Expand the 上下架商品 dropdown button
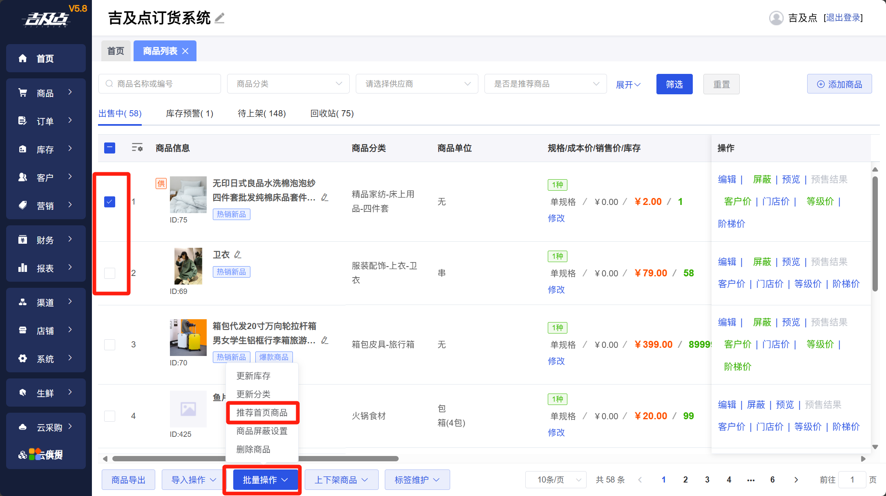This screenshot has height=496, width=886. point(341,480)
